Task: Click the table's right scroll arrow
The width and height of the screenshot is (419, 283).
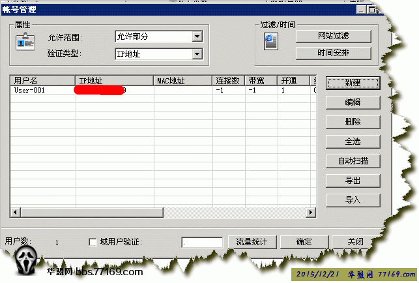Action: [x=311, y=213]
